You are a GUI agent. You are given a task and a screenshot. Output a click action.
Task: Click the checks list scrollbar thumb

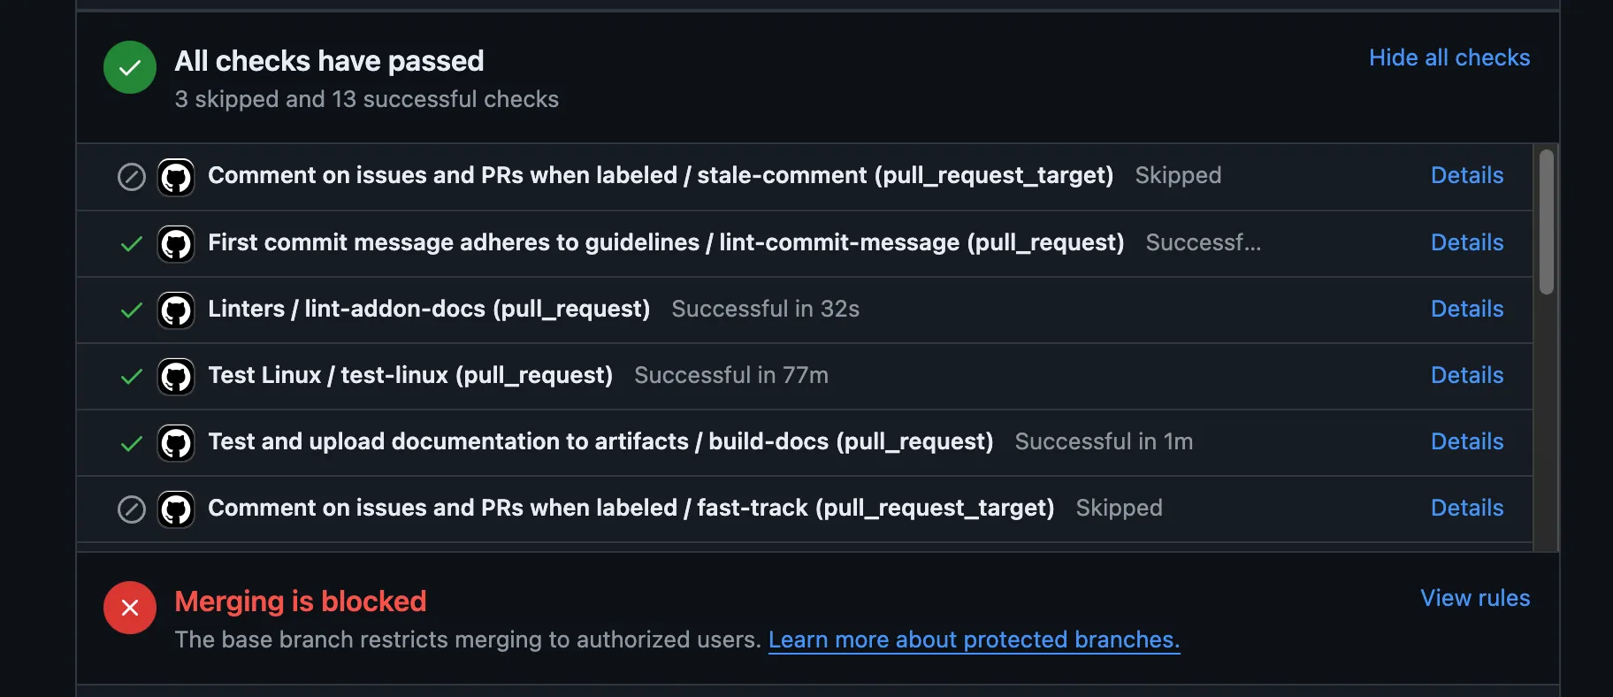[x=1547, y=222]
